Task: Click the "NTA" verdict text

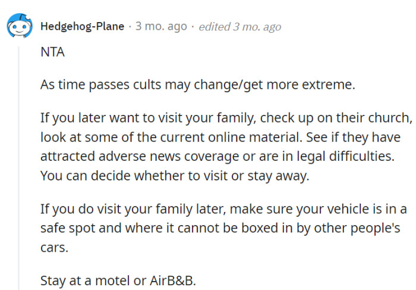Action: click(52, 52)
